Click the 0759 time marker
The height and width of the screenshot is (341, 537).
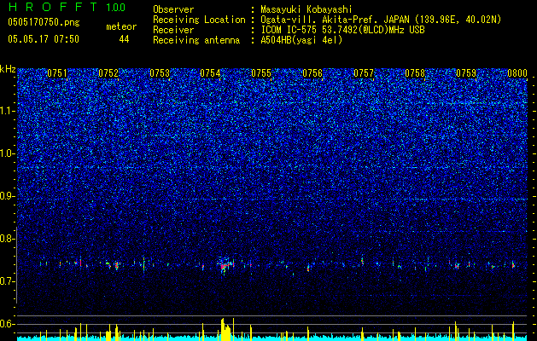click(x=466, y=73)
